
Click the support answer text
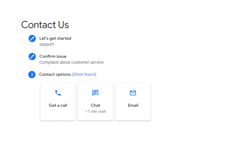point(46,44)
